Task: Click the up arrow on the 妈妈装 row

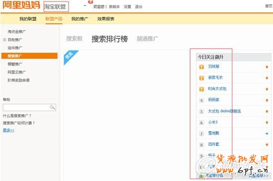Action: 267,100
